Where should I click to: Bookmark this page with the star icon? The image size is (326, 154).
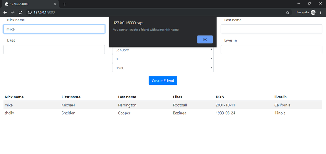[x=288, y=13]
